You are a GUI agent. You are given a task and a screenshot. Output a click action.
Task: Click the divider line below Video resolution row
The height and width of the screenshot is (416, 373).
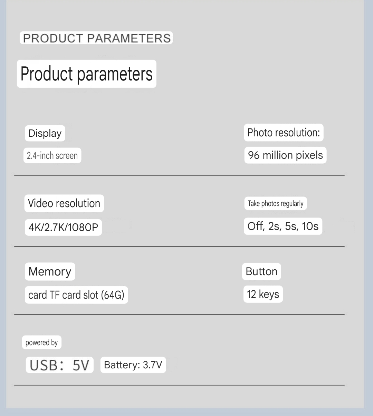tap(179, 246)
